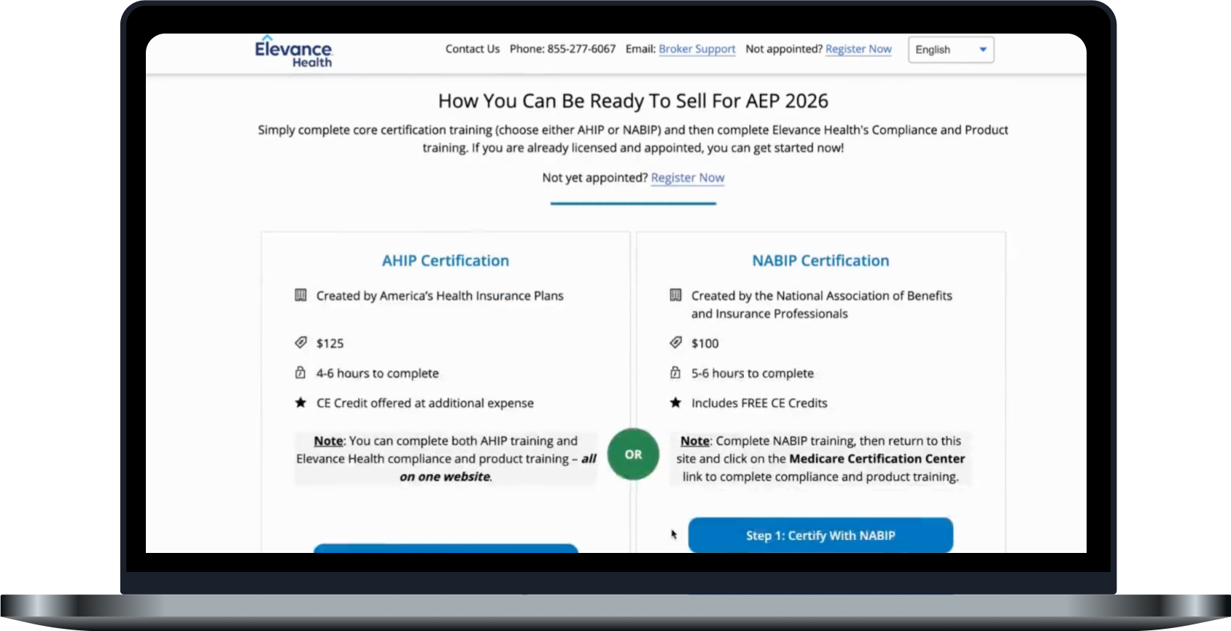The width and height of the screenshot is (1231, 631).
Task: Click the price tag icon beside $100
Action: pos(676,343)
